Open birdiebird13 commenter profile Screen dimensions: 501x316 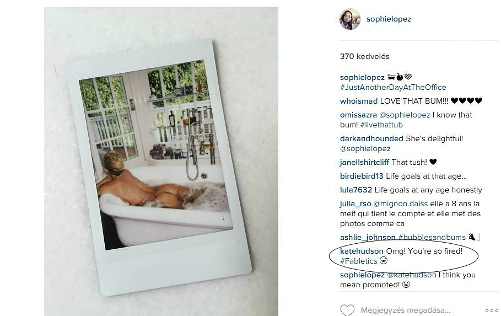tap(362, 176)
